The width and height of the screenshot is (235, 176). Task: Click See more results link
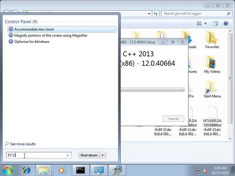coord(23,144)
